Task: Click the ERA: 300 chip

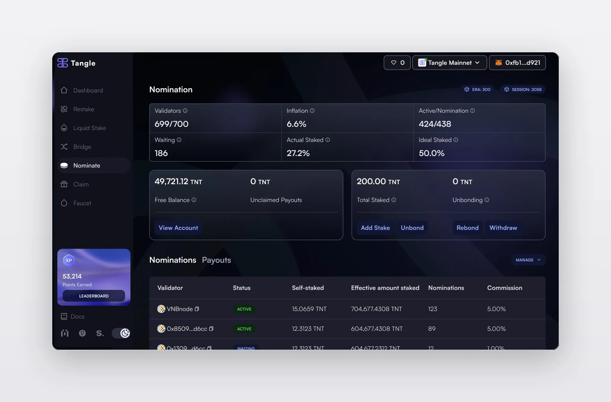Action: [x=477, y=89]
